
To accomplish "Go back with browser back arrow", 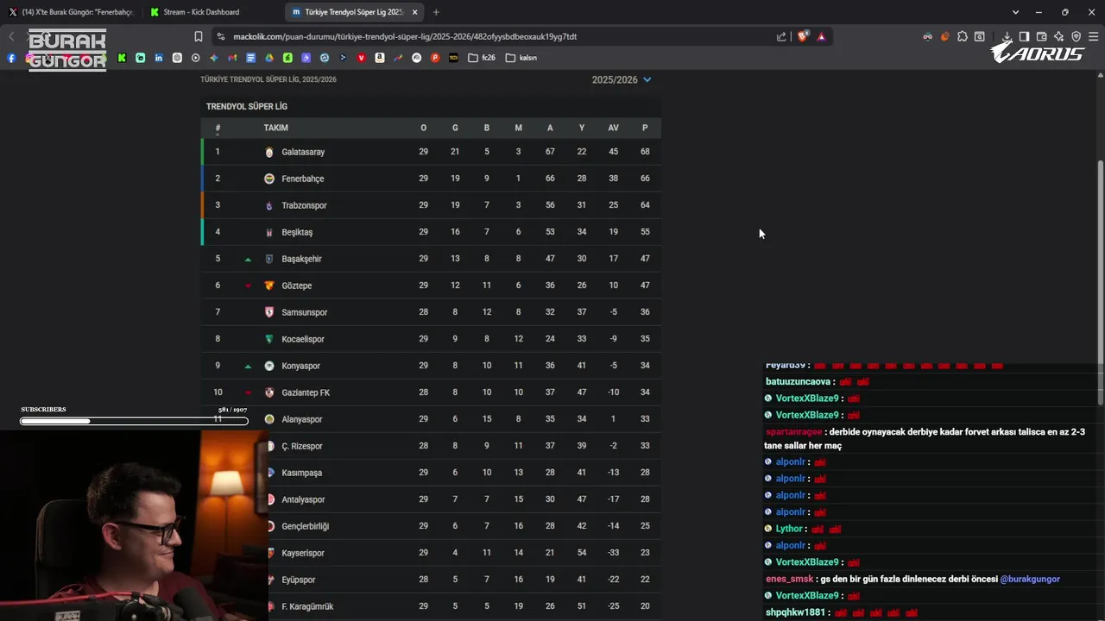I will [12, 36].
